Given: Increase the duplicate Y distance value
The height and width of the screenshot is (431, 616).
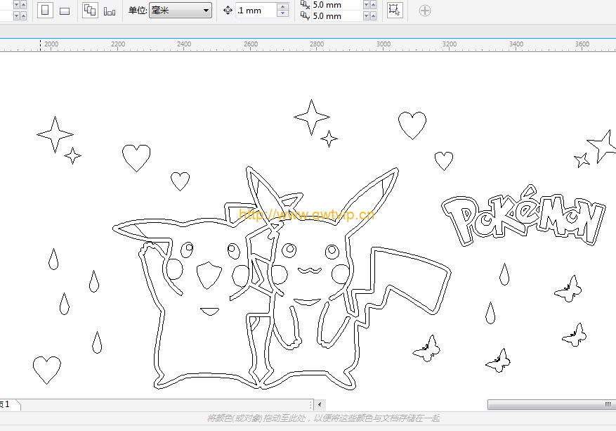Looking at the screenshot, I should [x=373, y=16].
